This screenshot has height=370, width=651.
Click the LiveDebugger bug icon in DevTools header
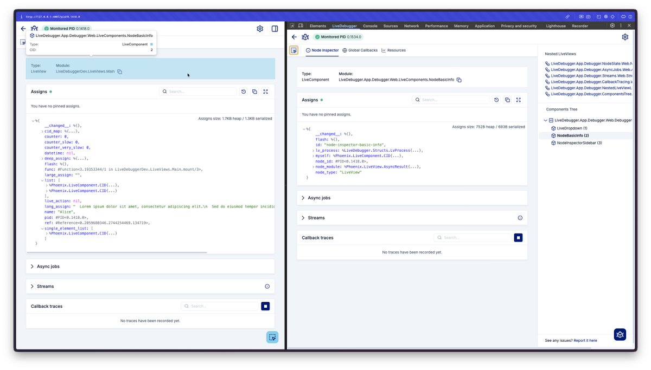tap(305, 36)
